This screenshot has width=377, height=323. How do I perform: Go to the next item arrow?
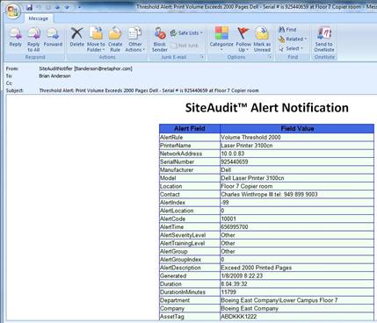click(x=68, y=7)
